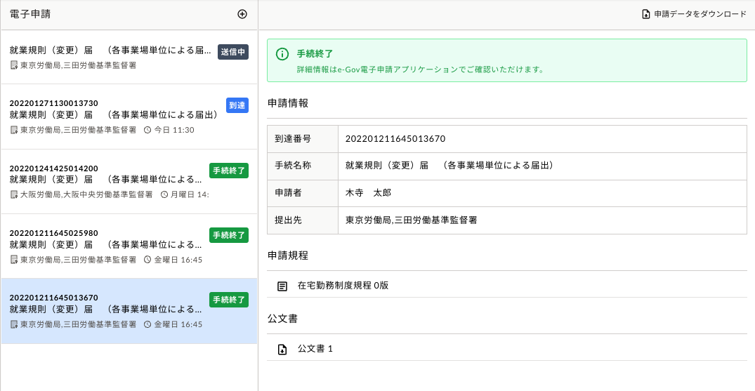The image size is (755, 391).
Task: Click 手続終了 badge on Osaka application
Action: 229,170
